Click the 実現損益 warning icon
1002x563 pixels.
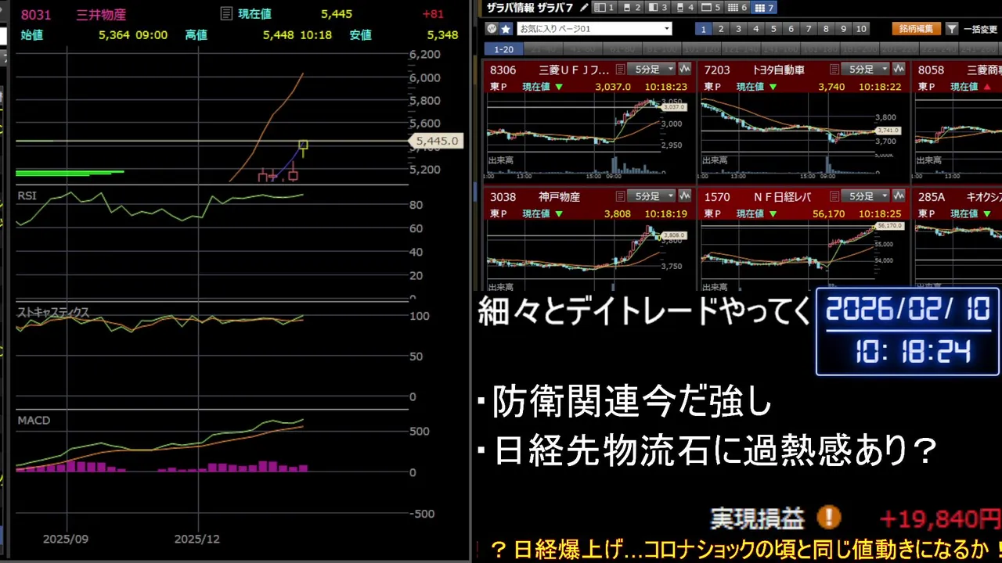pos(828,518)
